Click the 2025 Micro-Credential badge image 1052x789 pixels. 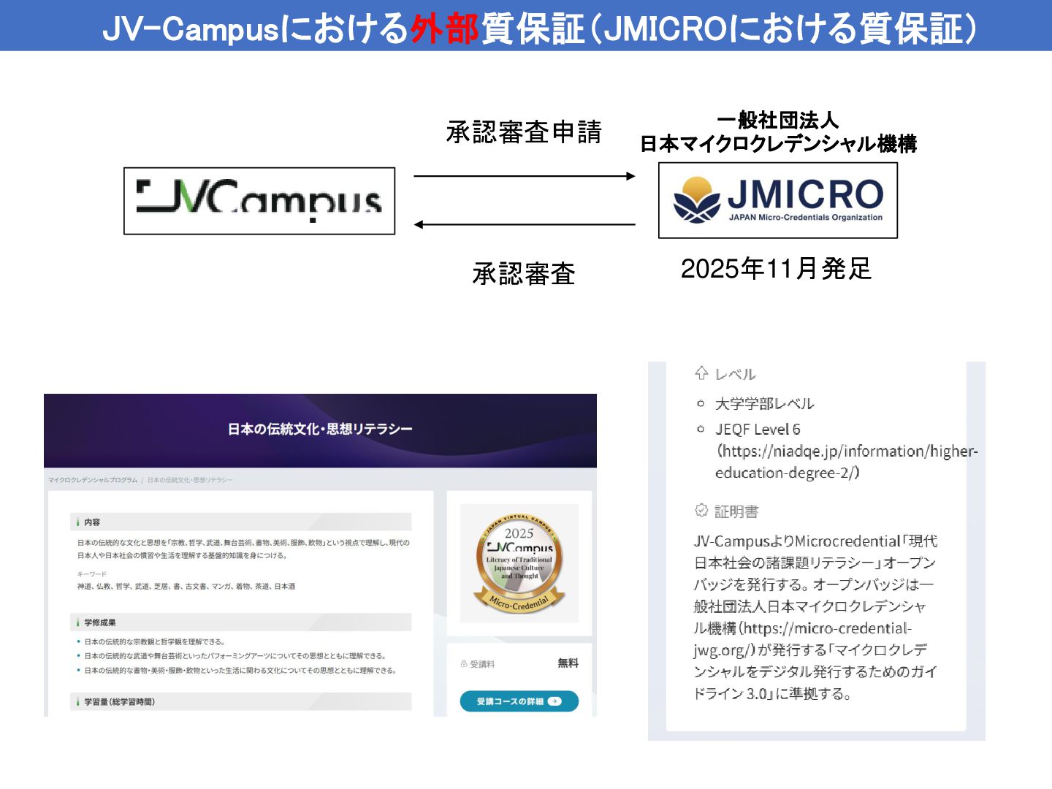click(519, 563)
